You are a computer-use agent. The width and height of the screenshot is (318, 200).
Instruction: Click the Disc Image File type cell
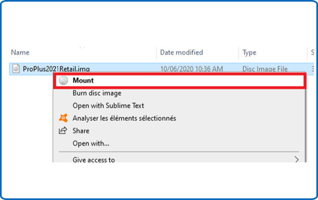tap(265, 68)
